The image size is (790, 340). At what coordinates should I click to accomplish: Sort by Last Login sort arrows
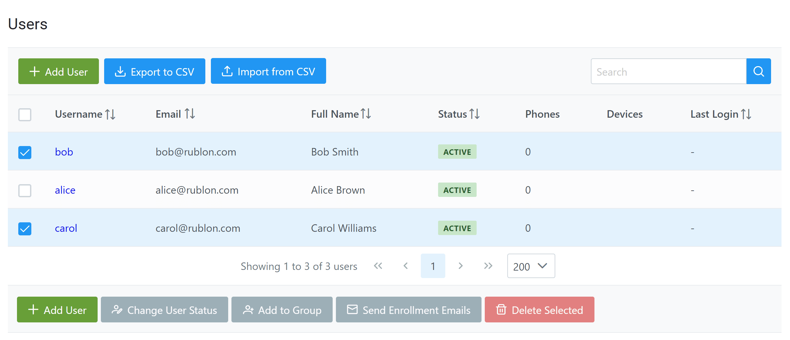pos(746,114)
